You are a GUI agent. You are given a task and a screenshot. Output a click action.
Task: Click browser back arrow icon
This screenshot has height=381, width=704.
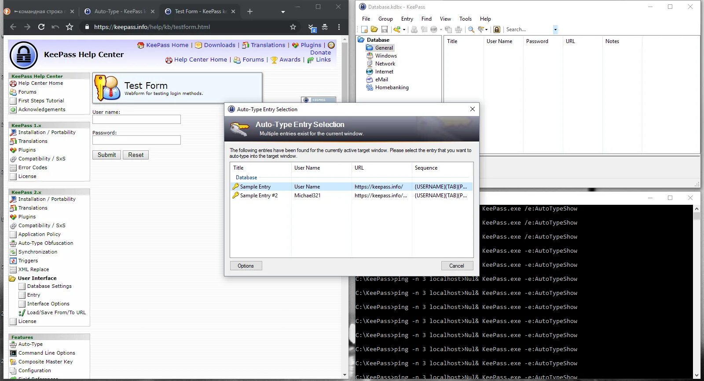click(x=13, y=27)
